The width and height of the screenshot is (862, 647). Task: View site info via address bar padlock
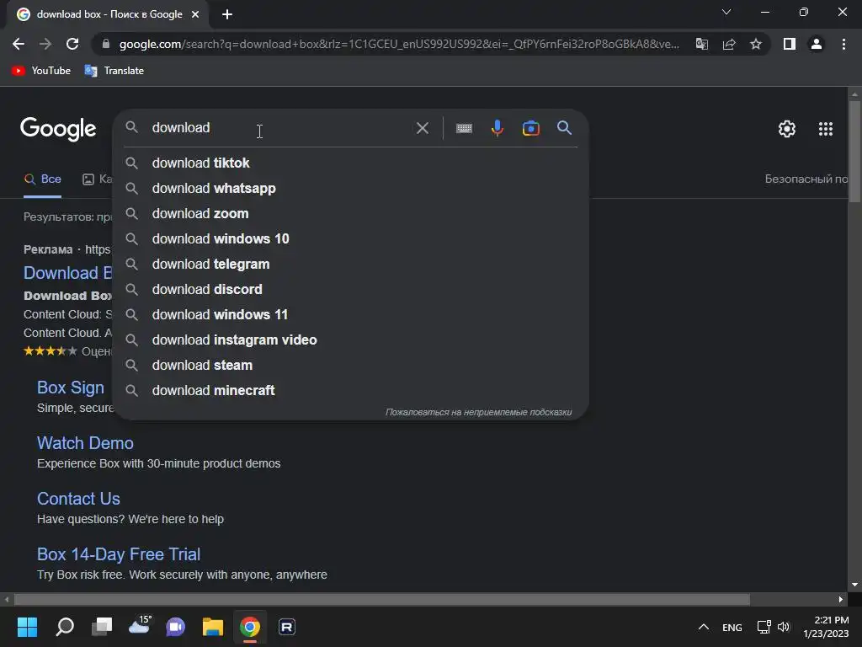click(106, 44)
